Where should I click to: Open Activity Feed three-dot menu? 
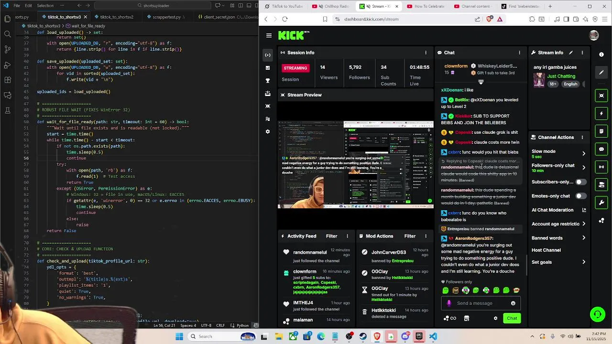click(347, 236)
